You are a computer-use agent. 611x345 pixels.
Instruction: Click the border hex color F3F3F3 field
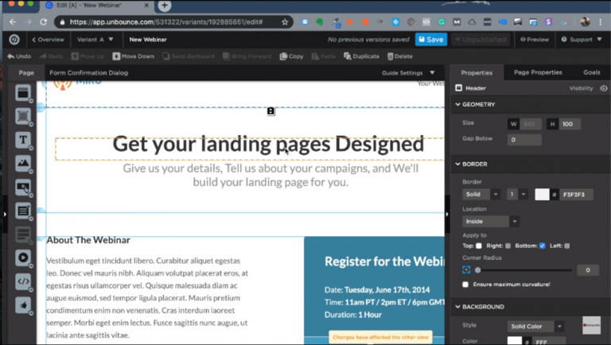click(576, 194)
